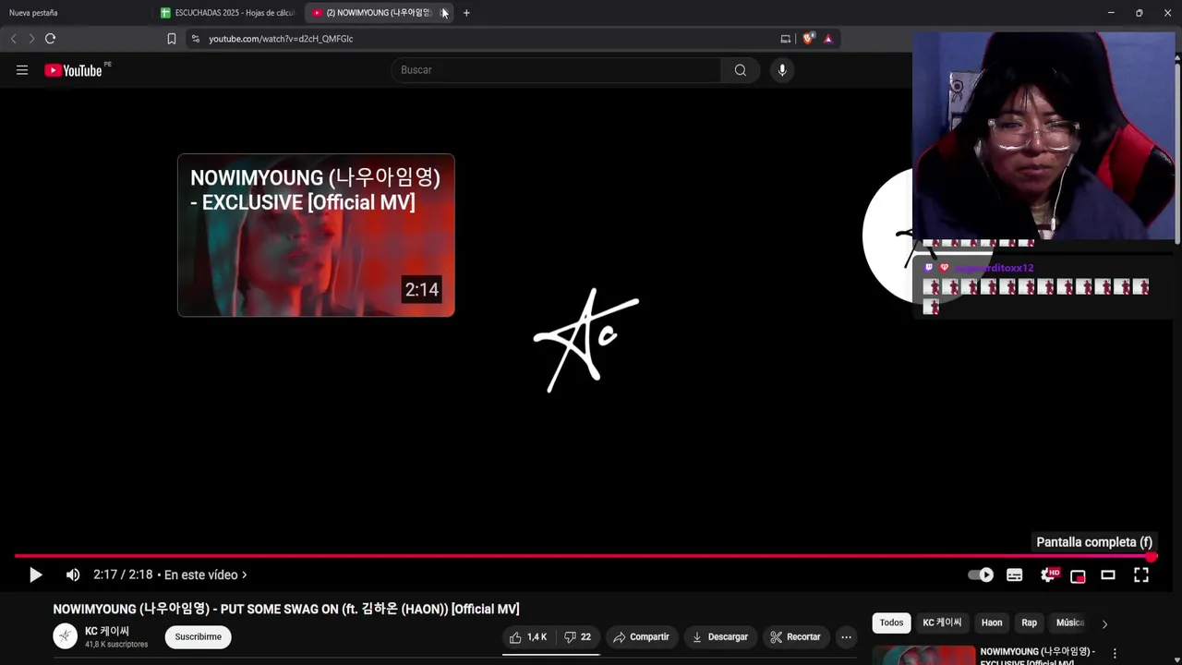Select the Rap filter chip
The width and height of the screenshot is (1182, 665).
pos(1029,623)
